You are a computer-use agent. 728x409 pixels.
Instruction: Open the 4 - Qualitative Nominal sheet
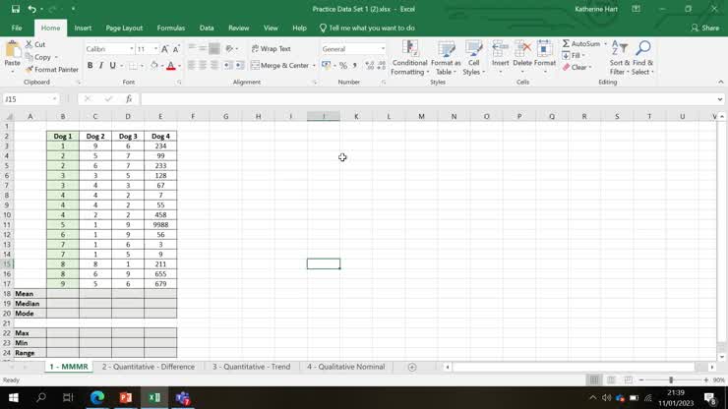346,367
